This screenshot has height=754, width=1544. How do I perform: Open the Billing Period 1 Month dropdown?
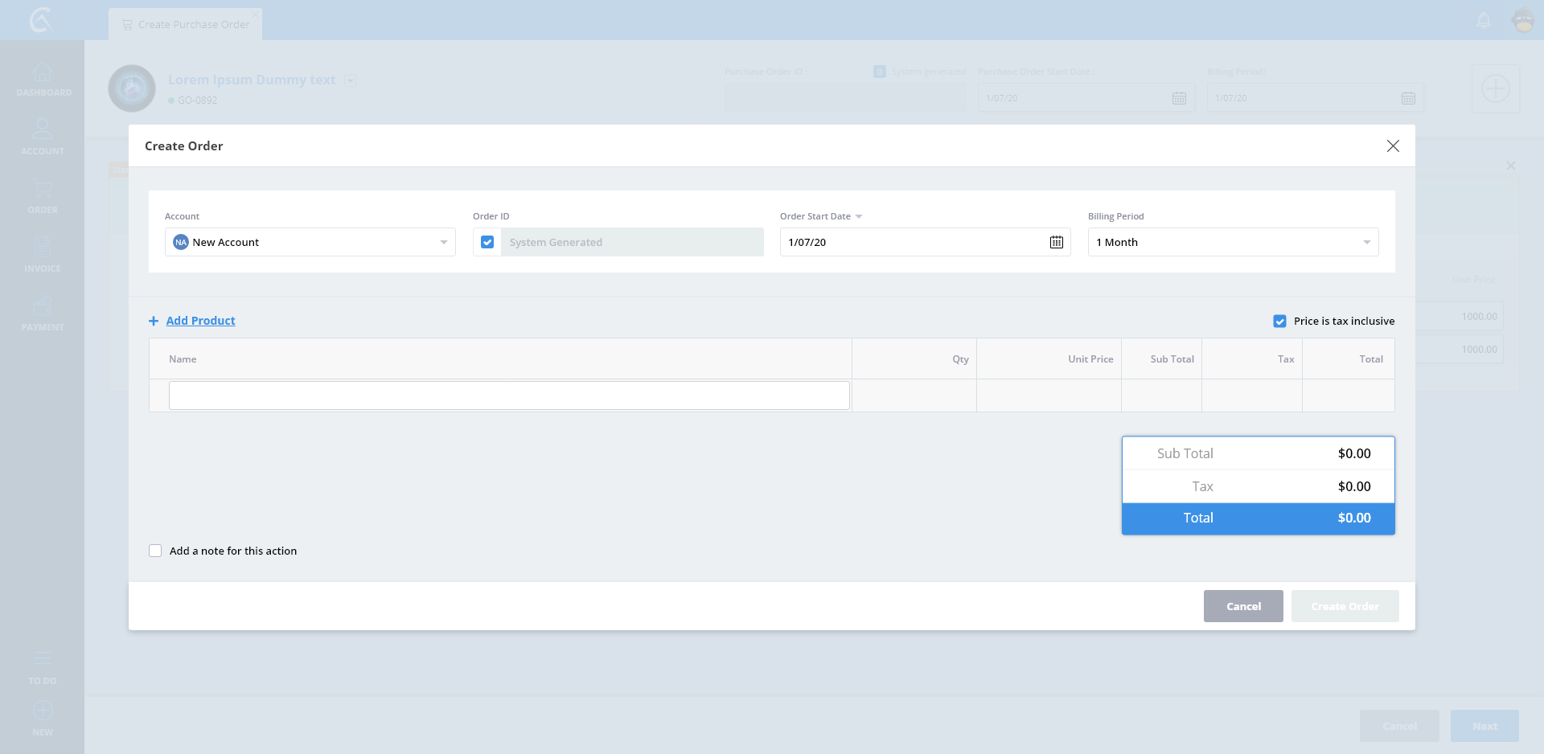[x=1366, y=242]
